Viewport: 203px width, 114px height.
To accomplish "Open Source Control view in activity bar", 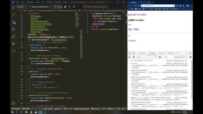I will point(14,22).
